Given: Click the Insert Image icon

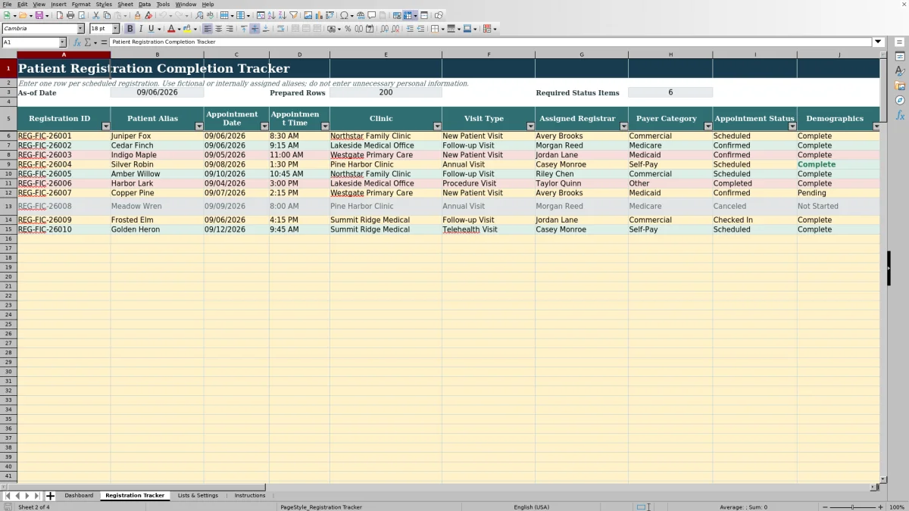Looking at the screenshot, I should click(308, 15).
